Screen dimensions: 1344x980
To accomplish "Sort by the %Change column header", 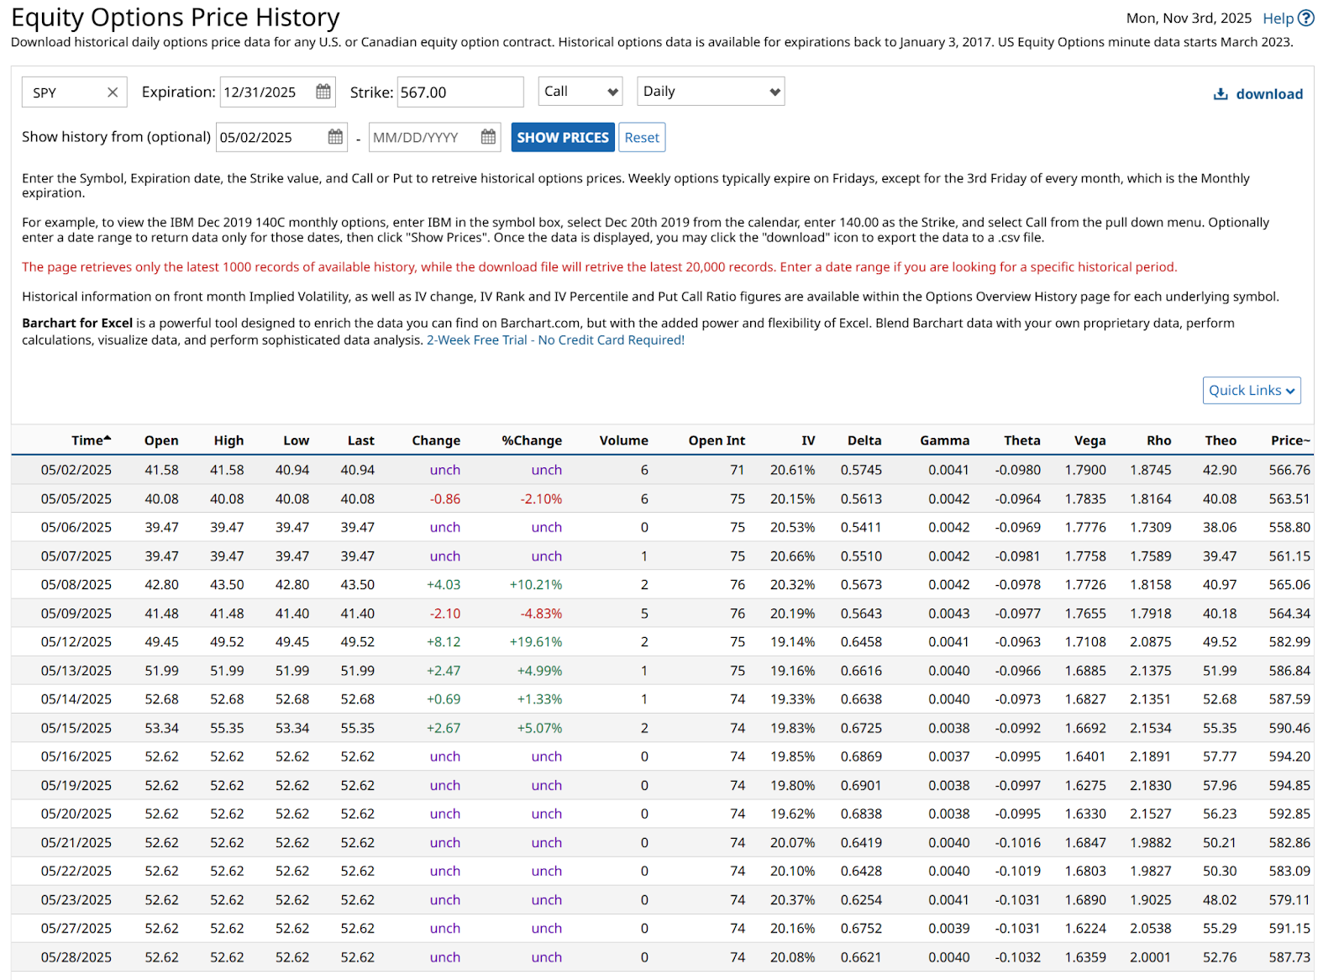I will (531, 440).
